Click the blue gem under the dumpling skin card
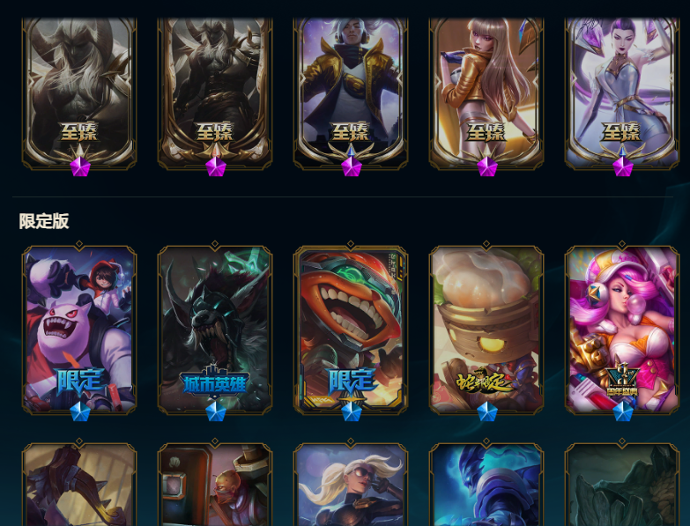This screenshot has width=690, height=526. 487,412
